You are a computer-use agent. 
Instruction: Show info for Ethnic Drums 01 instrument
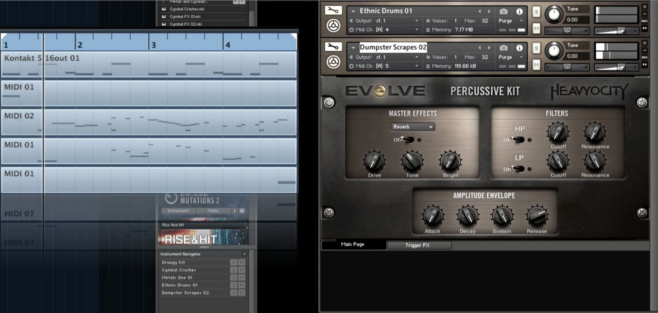(520, 11)
